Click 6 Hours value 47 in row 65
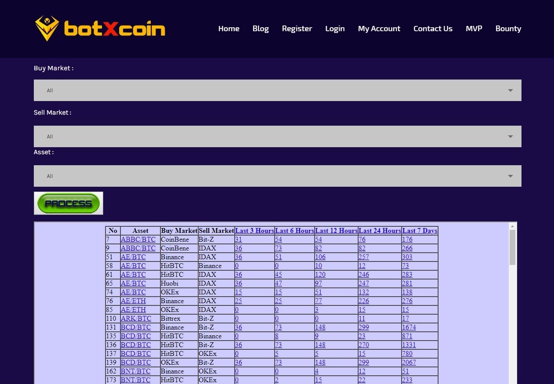554x384 pixels. [279, 283]
